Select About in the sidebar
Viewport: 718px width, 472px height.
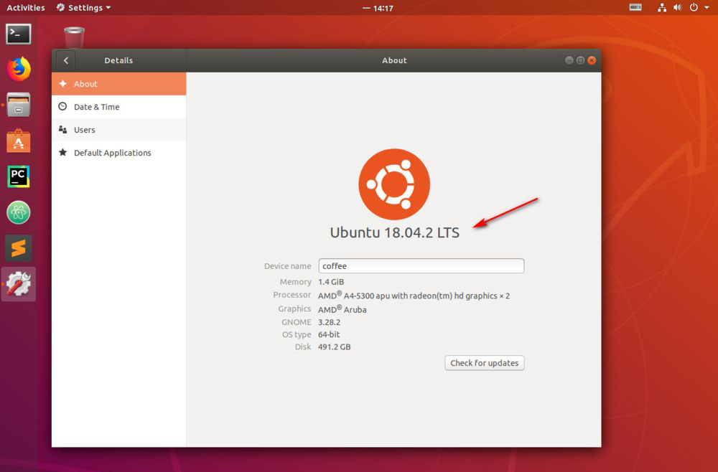tap(118, 84)
